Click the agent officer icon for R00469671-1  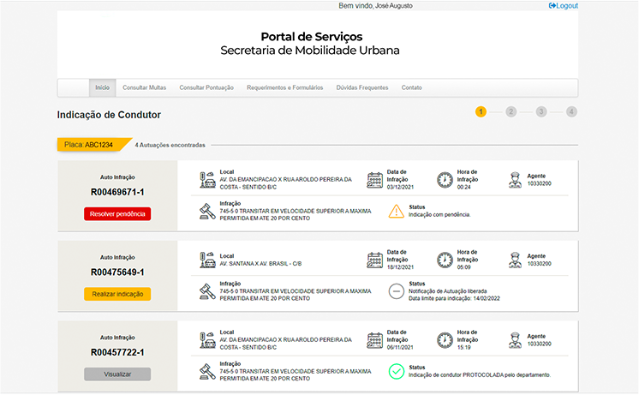(515, 180)
